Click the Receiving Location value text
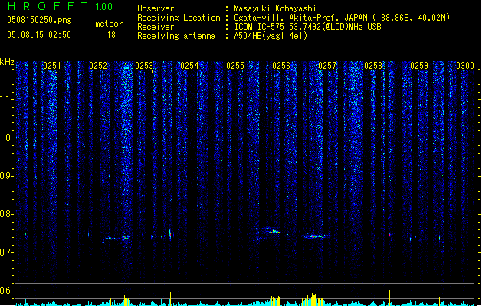This screenshot has width=482, height=306. pyautogui.click(x=342, y=18)
